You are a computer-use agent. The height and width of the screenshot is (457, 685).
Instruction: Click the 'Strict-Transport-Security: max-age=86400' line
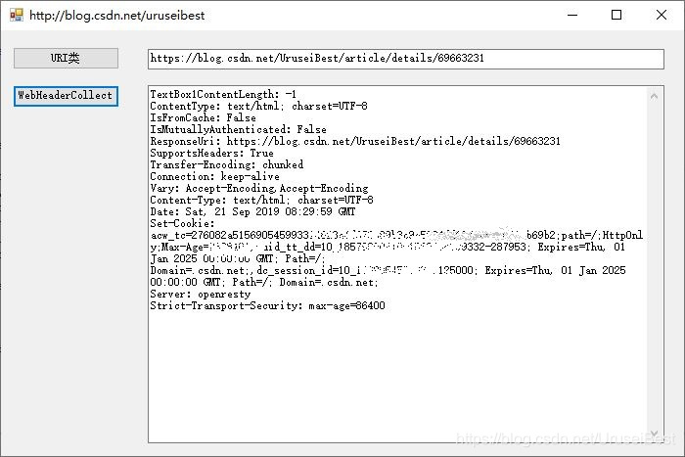coord(268,306)
